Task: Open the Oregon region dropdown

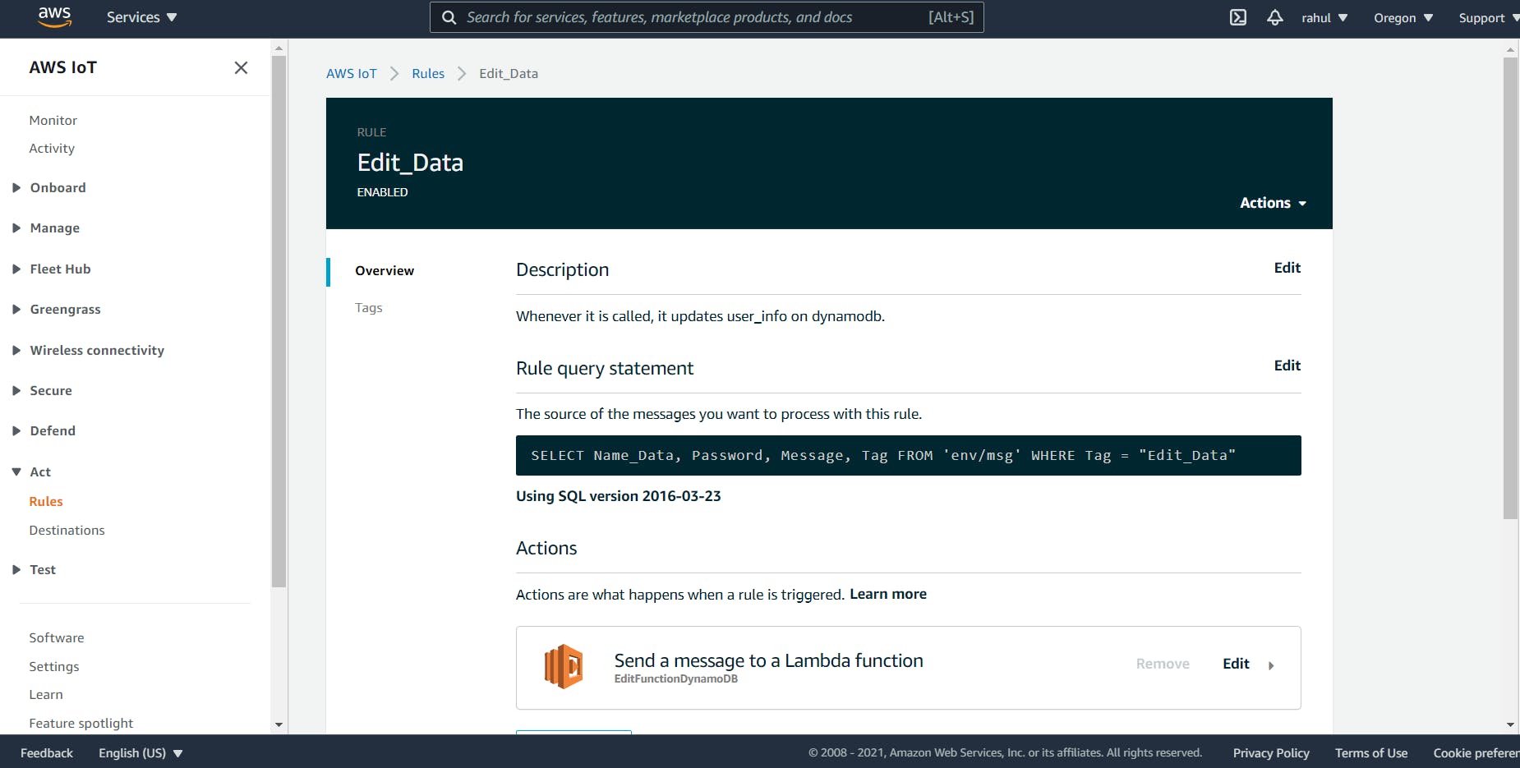Action: pos(1403,18)
